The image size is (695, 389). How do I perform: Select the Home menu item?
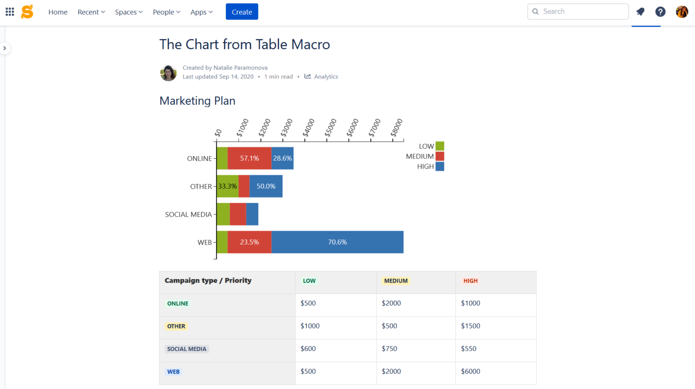tap(58, 12)
